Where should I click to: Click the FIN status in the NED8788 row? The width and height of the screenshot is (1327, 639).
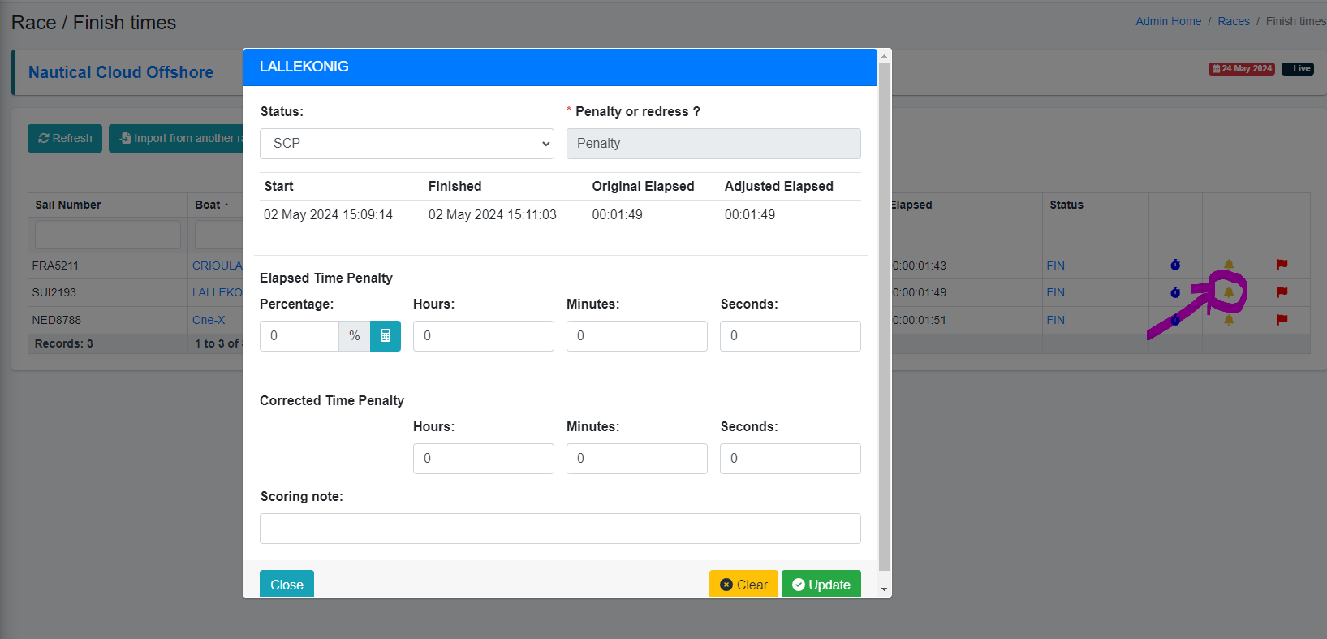coord(1055,320)
